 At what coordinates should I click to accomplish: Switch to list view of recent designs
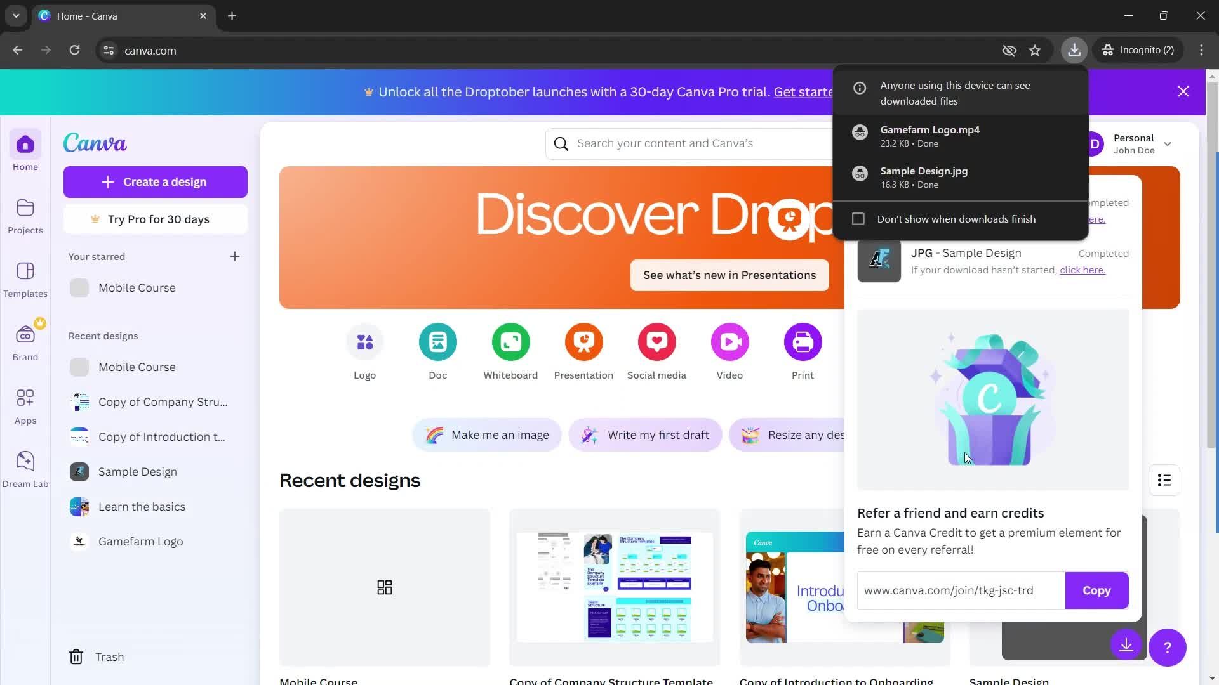[x=1164, y=481]
